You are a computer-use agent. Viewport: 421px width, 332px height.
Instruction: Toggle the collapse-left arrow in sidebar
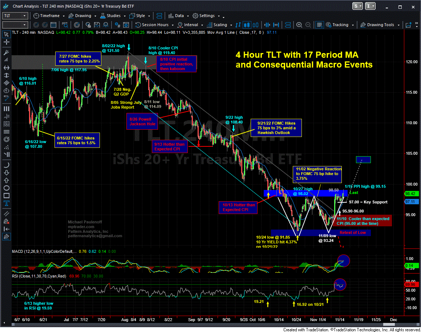6,229
